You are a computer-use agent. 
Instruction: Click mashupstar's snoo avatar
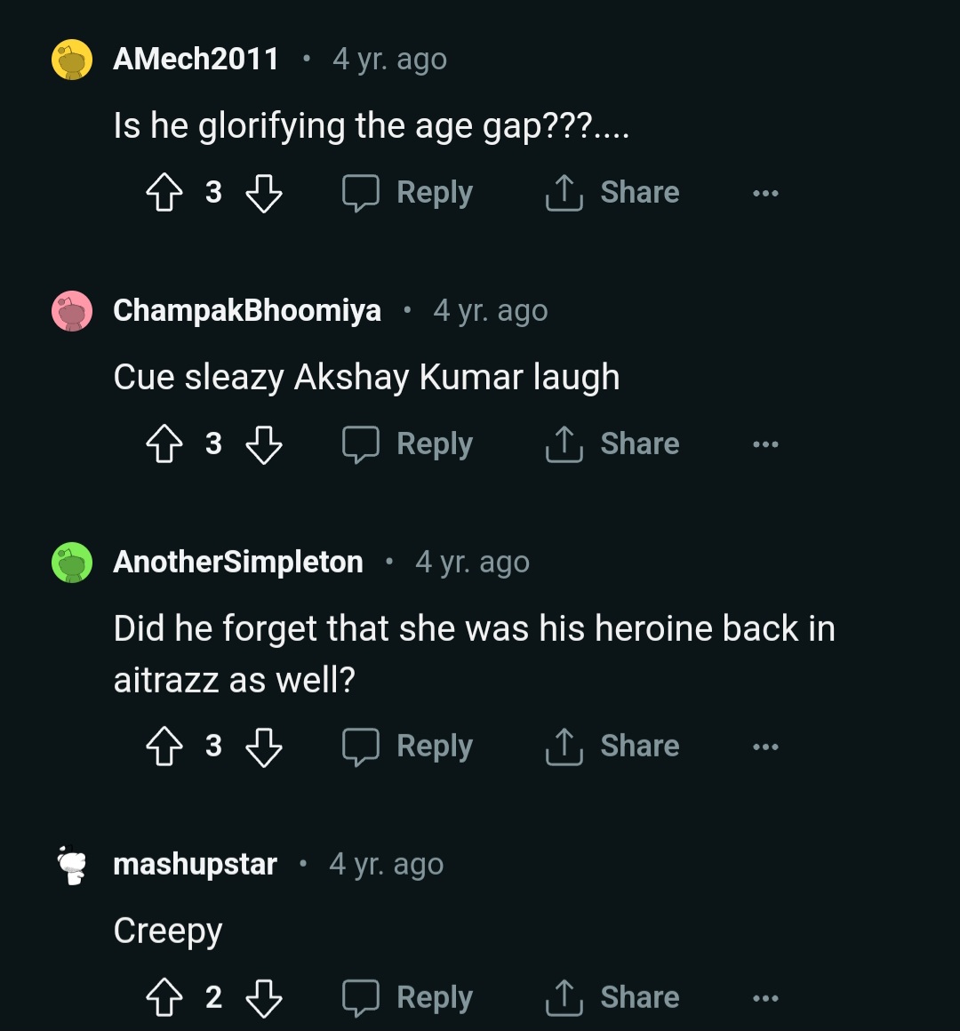72,863
